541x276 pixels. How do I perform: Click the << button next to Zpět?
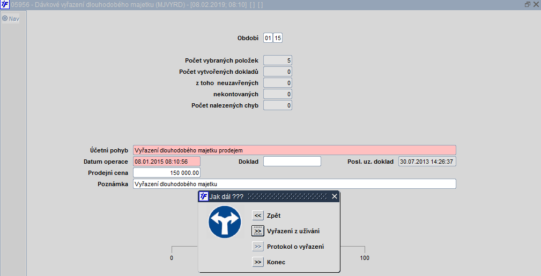(258, 216)
